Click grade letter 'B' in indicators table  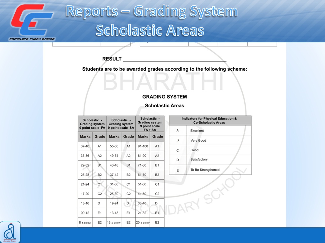coord(178,140)
